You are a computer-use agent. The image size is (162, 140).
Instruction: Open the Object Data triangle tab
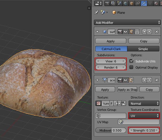(150, 3)
